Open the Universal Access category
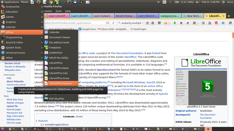Viewport: 234px width, 131px height. [x=22, y=53]
